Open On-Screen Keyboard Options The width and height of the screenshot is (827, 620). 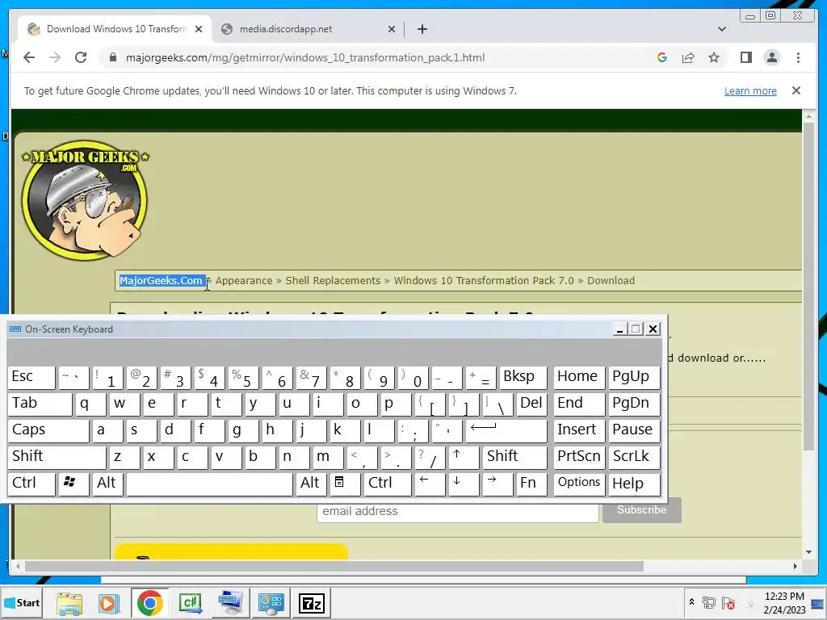tap(579, 484)
